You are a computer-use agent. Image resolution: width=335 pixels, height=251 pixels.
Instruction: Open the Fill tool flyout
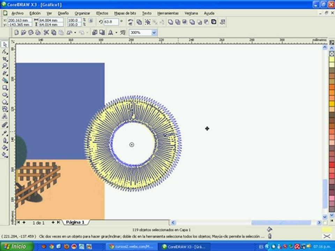[5, 148]
